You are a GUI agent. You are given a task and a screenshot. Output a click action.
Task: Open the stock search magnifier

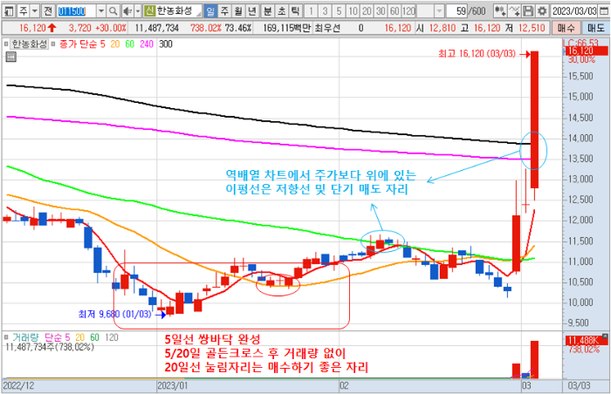pyautogui.click(x=113, y=11)
